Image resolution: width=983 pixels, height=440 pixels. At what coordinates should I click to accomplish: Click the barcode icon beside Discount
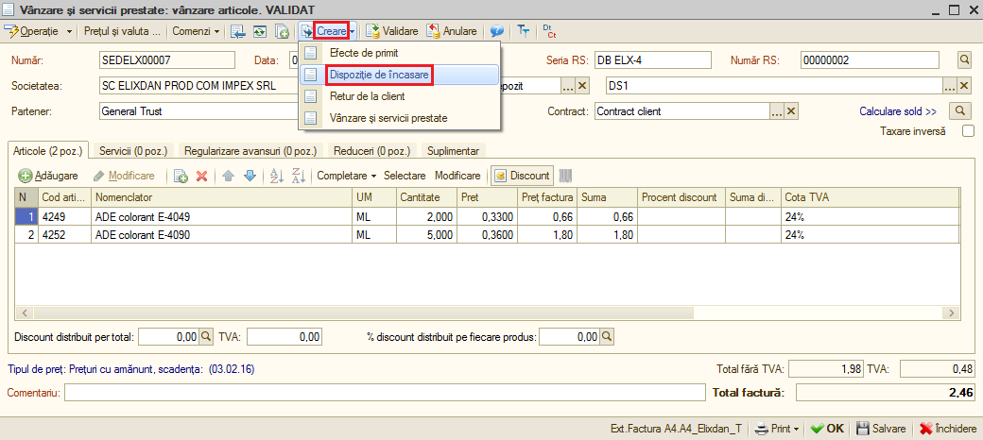click(565, 176)
